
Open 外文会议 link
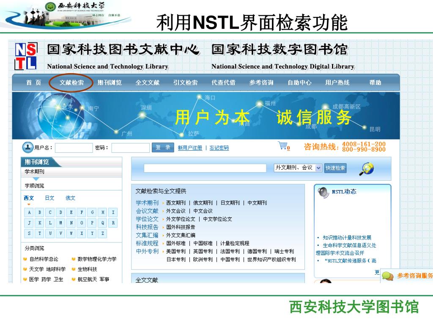coord(176,211)
